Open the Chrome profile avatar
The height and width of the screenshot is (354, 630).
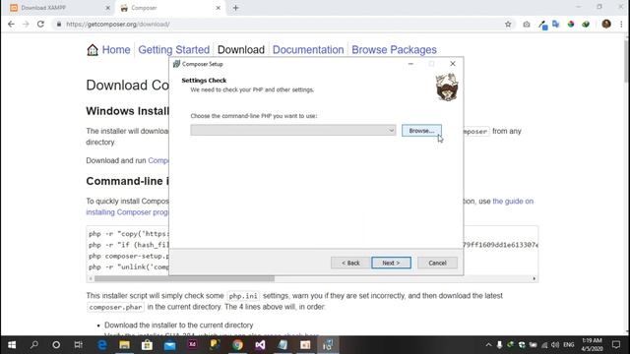606,24
